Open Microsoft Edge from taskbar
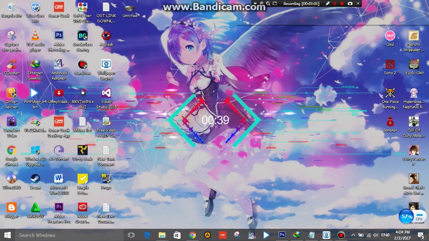Screen dimensions: 429x241 147,235
